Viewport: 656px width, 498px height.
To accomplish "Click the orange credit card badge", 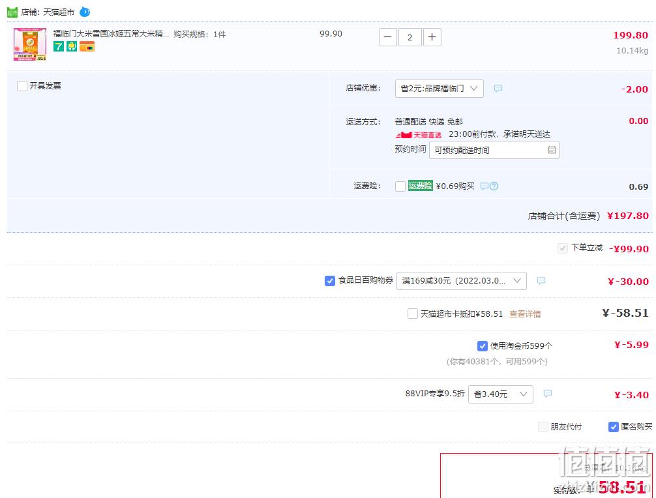I will tap(87, 46).
